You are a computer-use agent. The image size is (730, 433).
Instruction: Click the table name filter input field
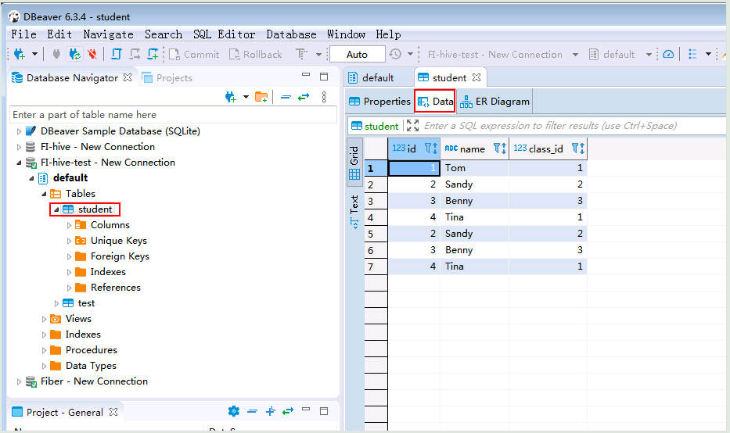coord(173,114)
